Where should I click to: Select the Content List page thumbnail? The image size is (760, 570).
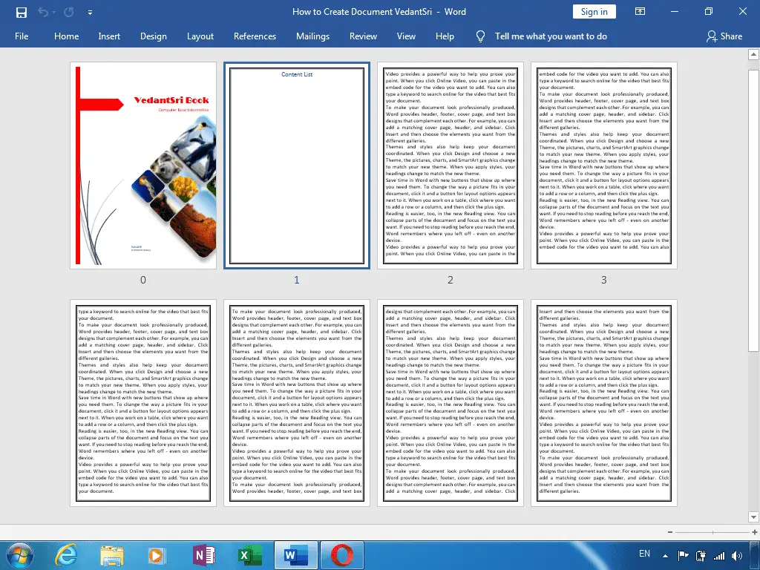297,166
